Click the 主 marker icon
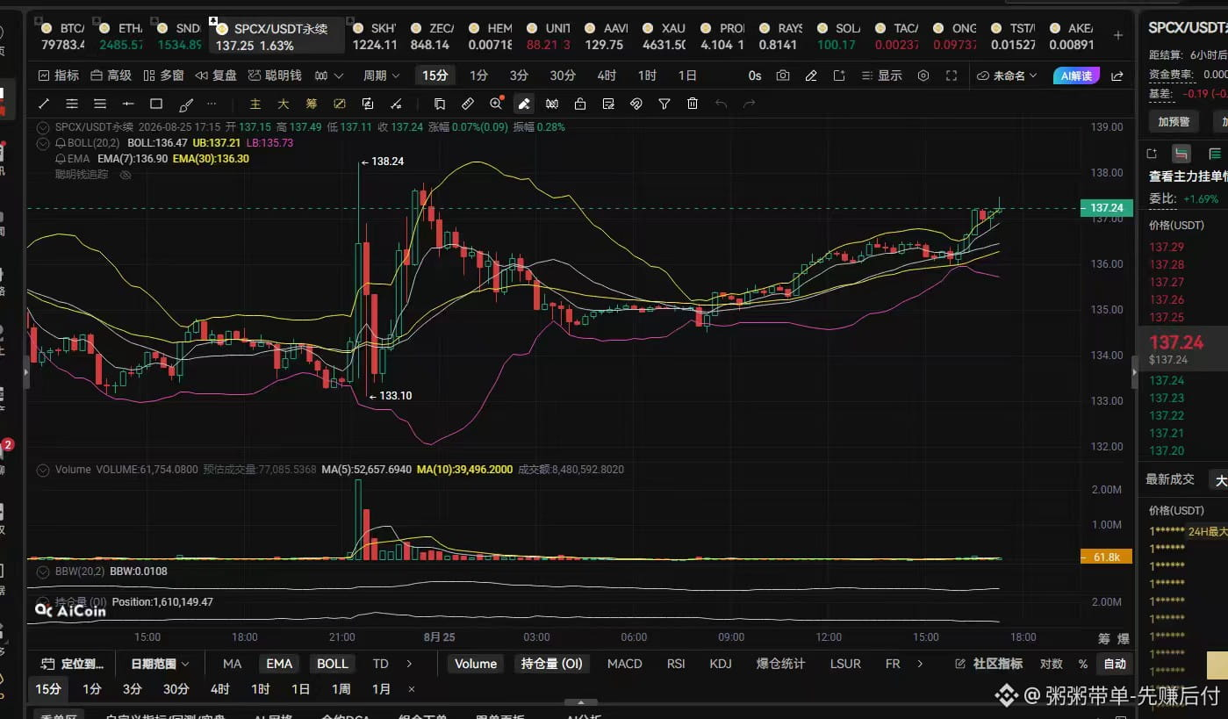This screenshot has width=1228, height=719. 255,104
